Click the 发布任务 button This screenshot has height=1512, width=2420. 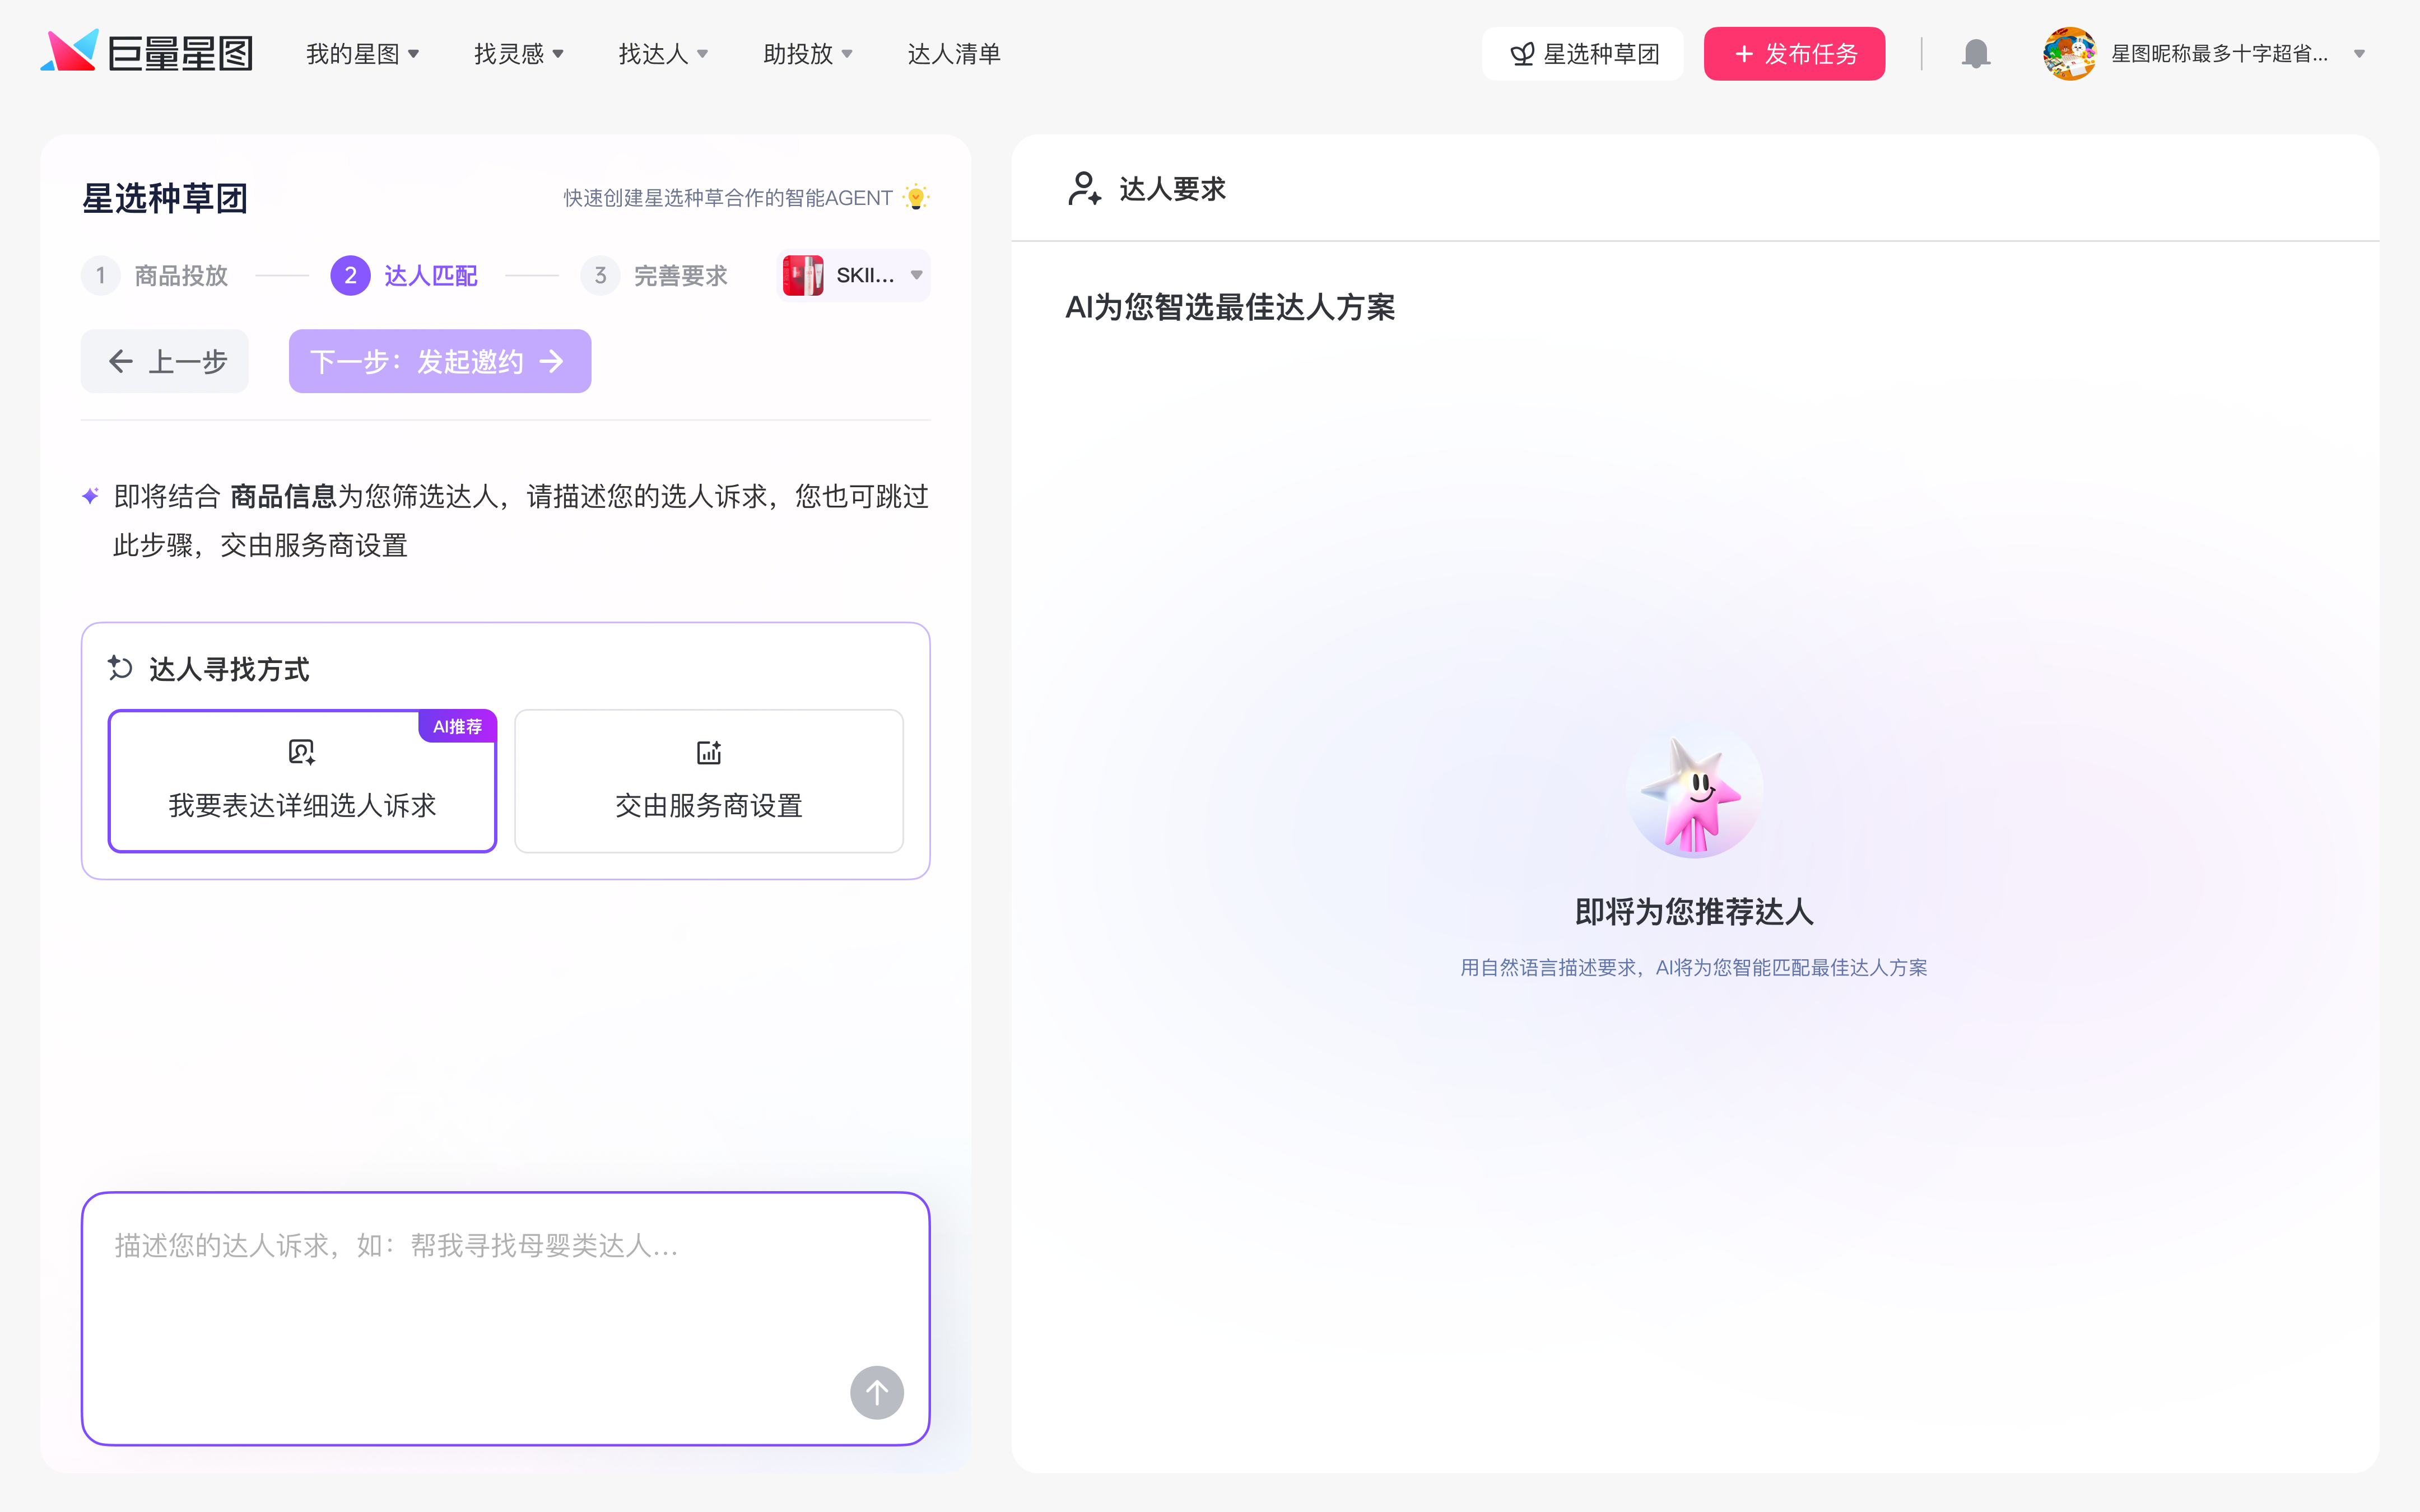pos(1794,54)
